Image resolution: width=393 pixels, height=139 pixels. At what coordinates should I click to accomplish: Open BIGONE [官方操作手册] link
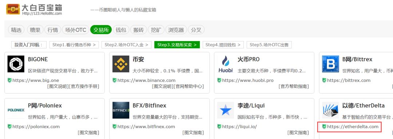tap(84, 86)
